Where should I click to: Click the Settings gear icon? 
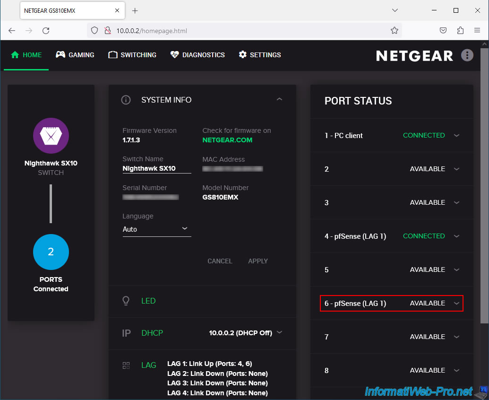(x=243, y=54)
